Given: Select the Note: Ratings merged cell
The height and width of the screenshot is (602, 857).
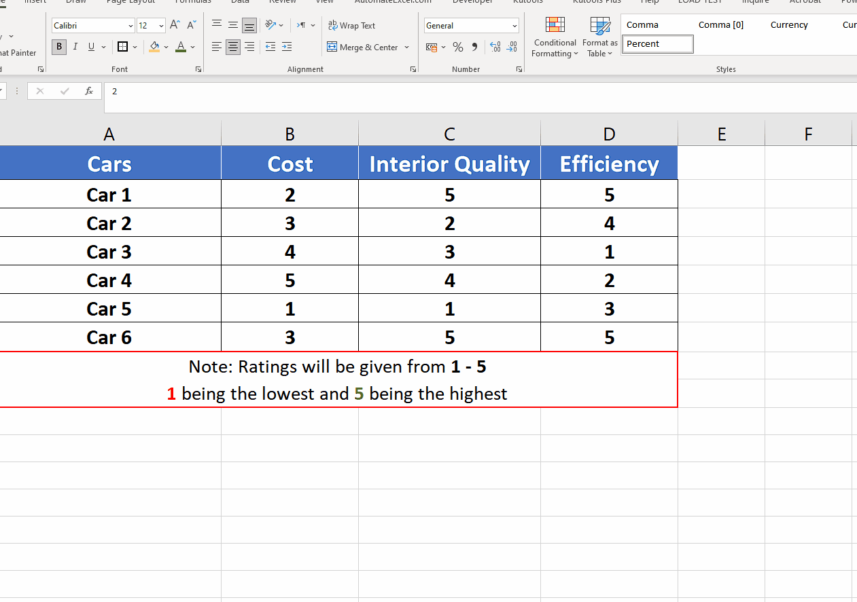Looking at the screenshot, I should (x=338, y=380).
